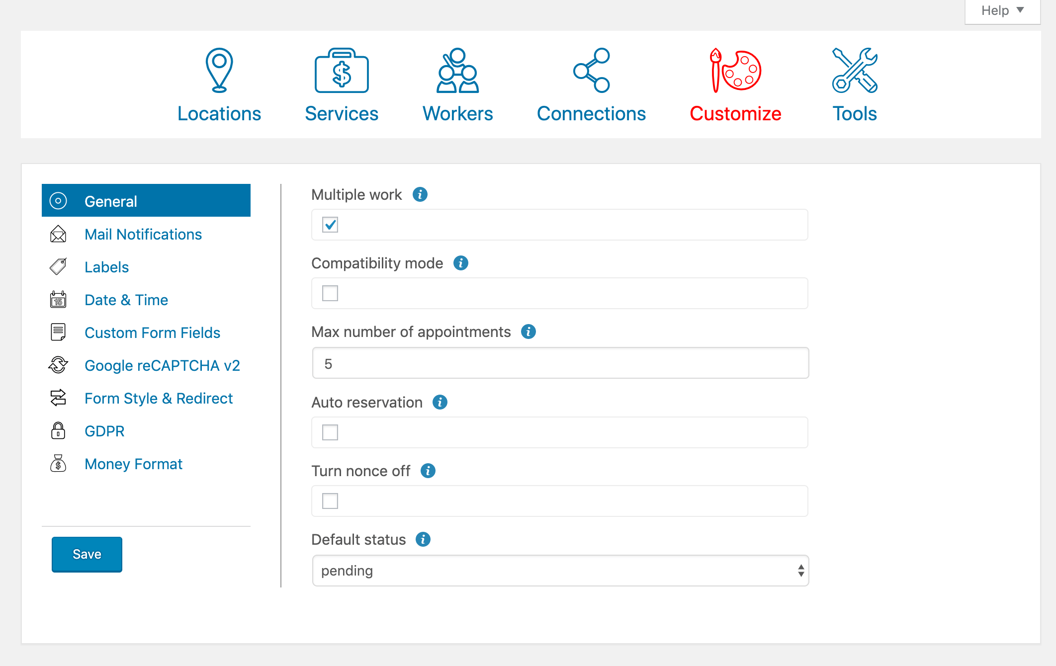The image size is (1056, 666).
Task: Select the Workers people icon
Action: click(456, 71)
